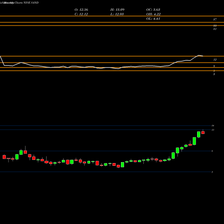Click the 'OC: 3.63' value
Screen dimensions: 224x224
point(153,10)
